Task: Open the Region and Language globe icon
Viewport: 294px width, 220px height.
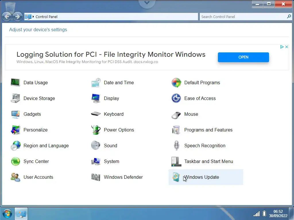Action: 16,146
